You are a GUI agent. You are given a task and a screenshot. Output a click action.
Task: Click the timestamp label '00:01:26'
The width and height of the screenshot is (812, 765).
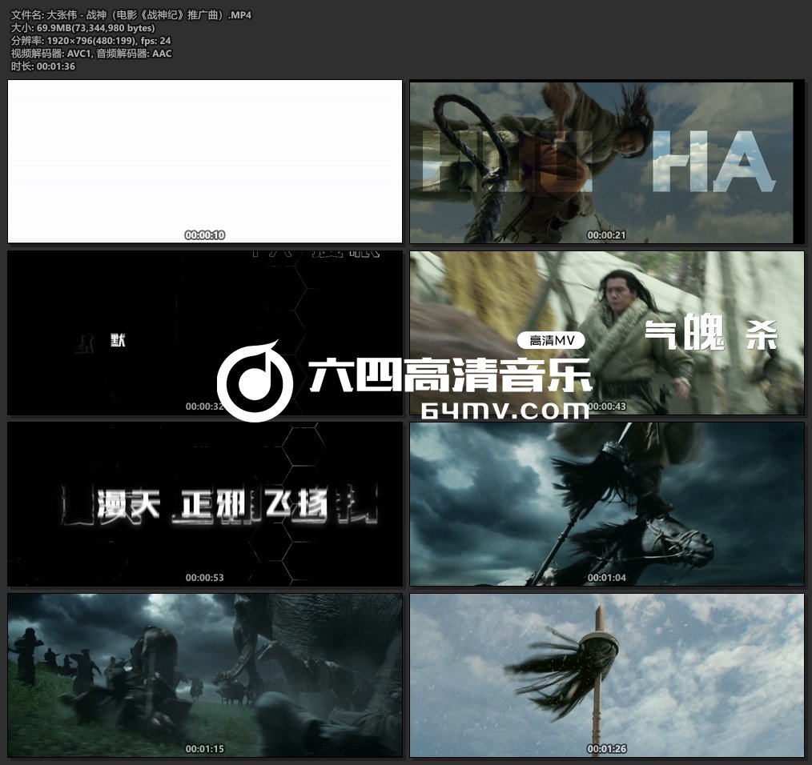[606, 749]
